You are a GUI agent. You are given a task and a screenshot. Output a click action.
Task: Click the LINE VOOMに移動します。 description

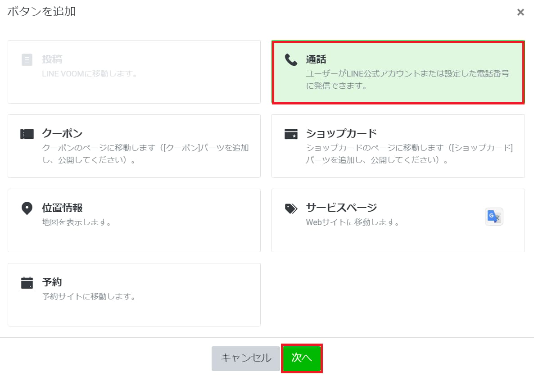90,73
